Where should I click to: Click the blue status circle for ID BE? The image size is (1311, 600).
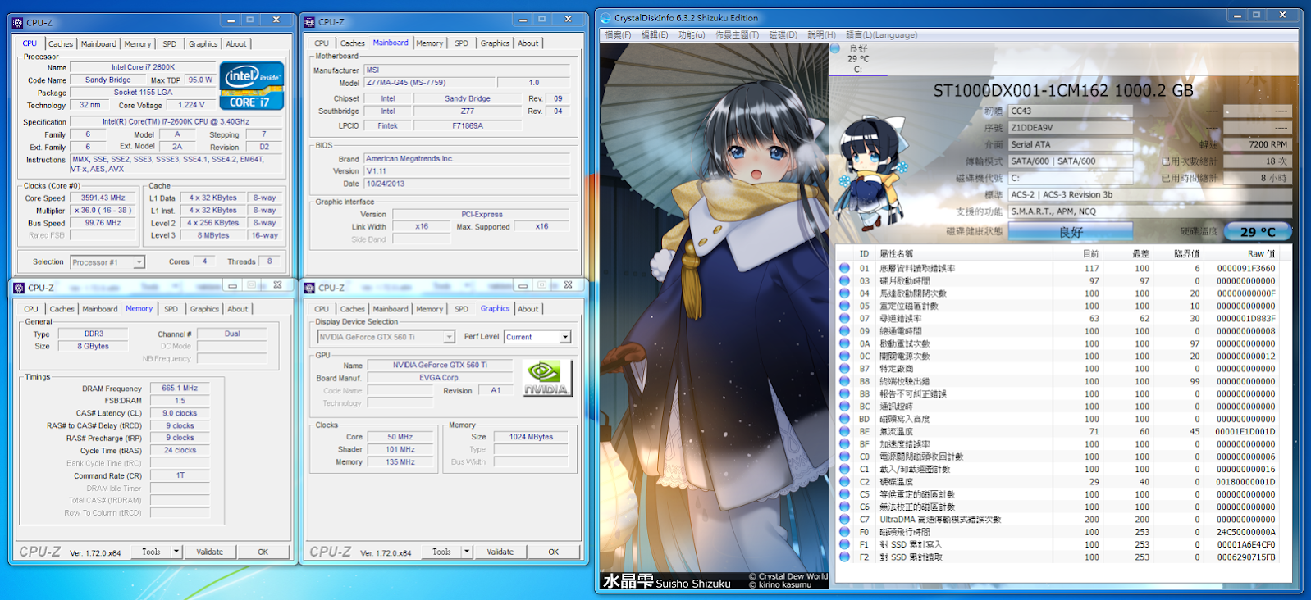point(844,431)
